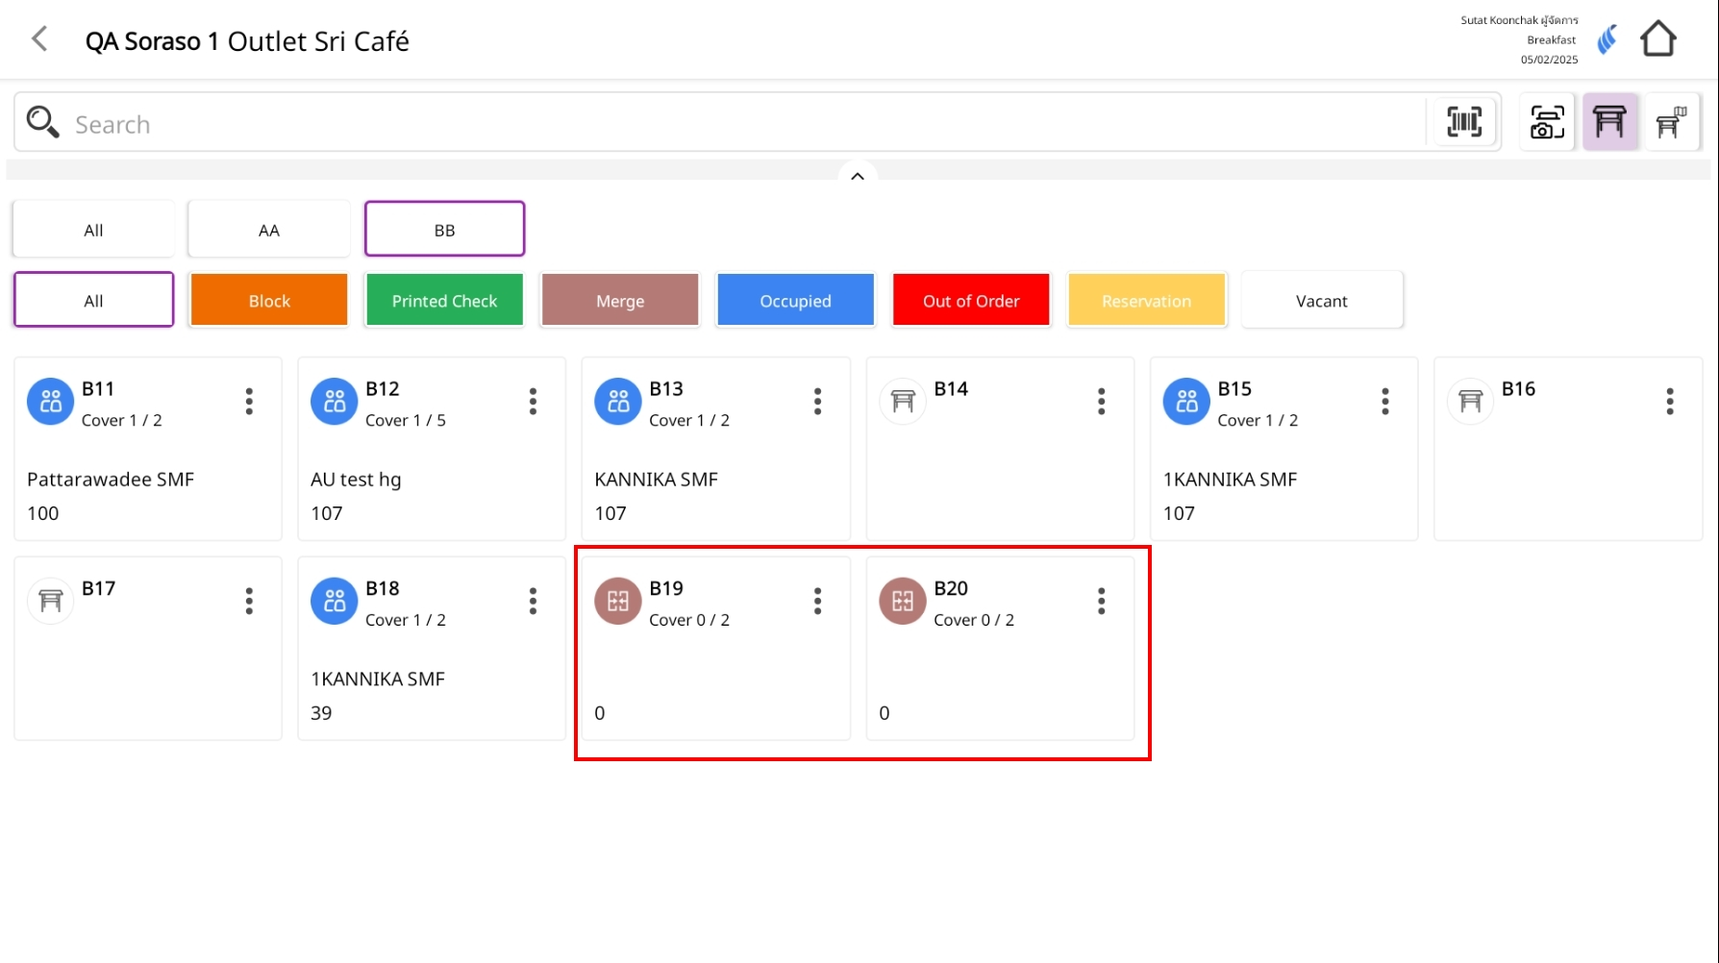The width and height of the screenshot is (1719, 963).
Task: Open the three-dot menu for table B12
Action: 533,402
